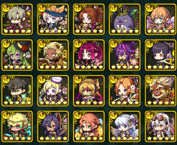Pick the brown-haired girl holding teddy bear
177x145 pixels.
89,19
